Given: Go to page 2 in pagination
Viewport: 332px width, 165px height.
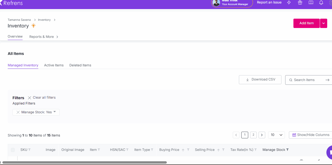Looking at the screenshot, I should click(x=253, y=135).
